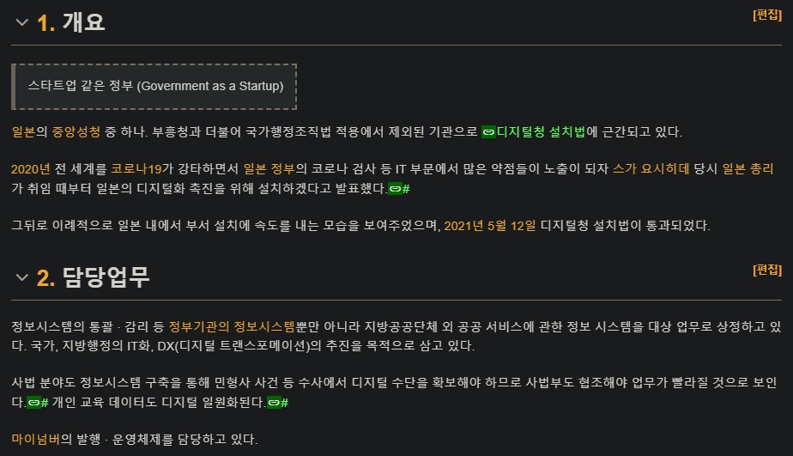The image size is (793, 456).
Task: Follow the 2021년 link
Action: pos(463,226)
